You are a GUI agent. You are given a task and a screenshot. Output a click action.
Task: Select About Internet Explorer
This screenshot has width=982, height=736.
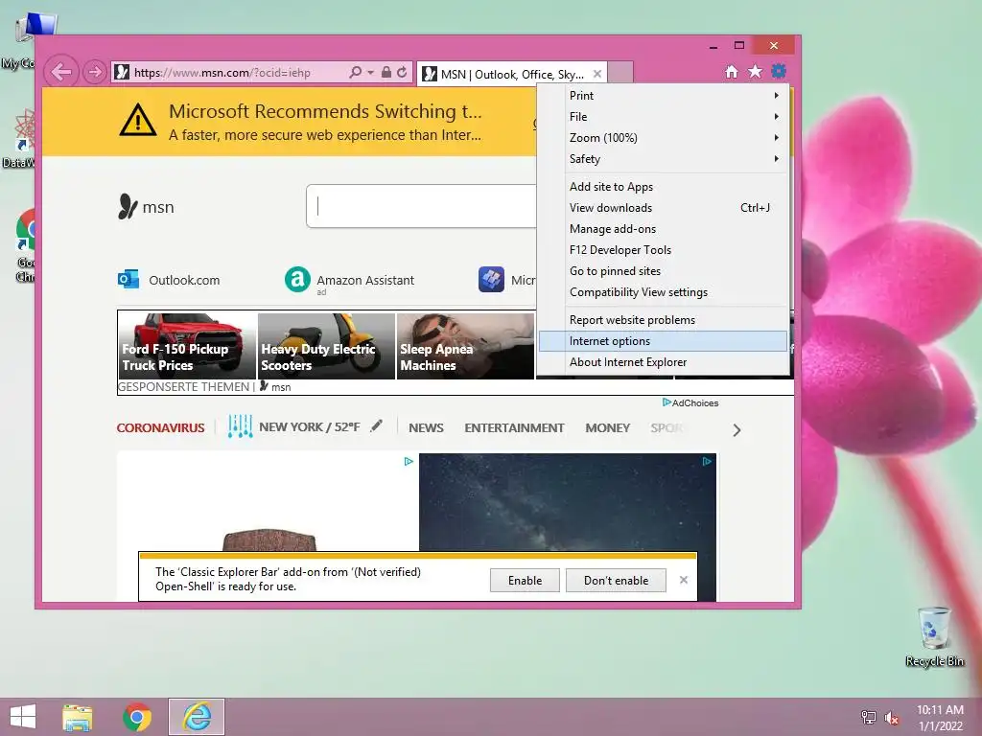tap(664, 362)
